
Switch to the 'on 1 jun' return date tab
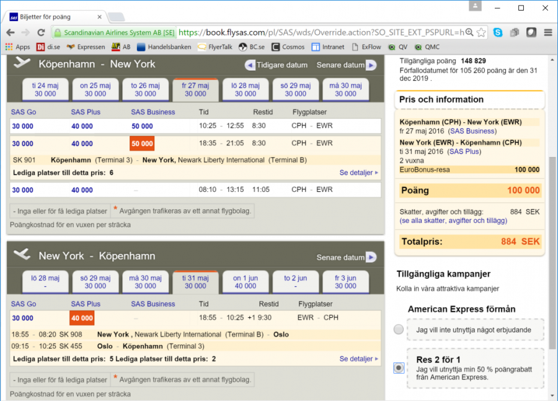point(246,282)
